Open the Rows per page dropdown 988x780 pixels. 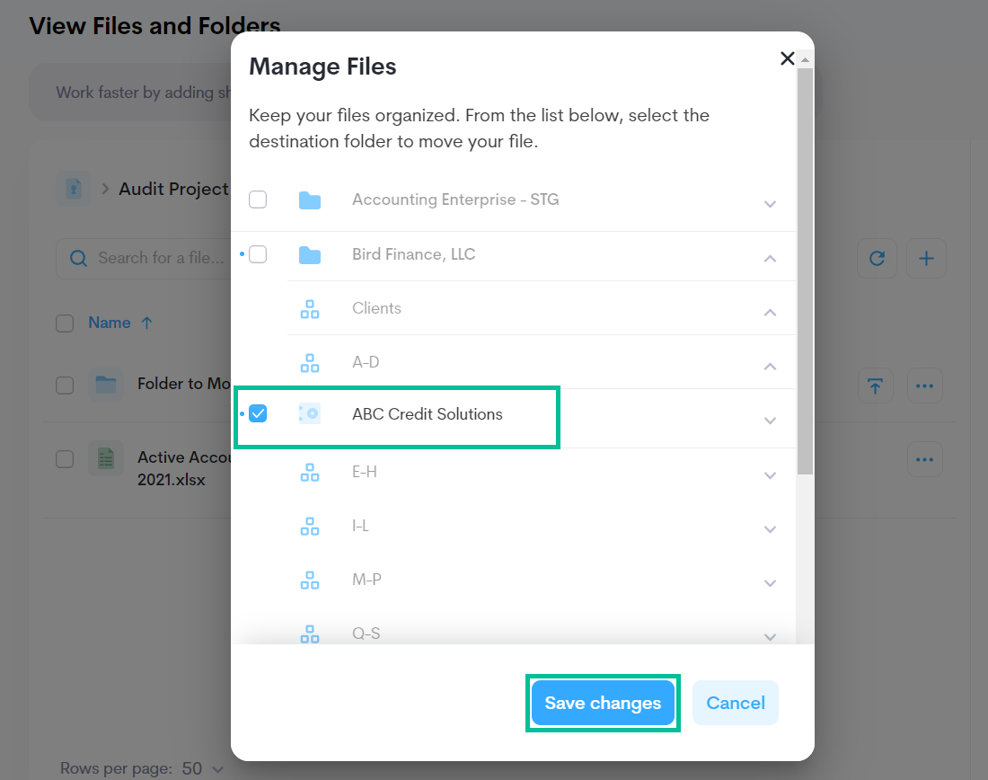coord(202,768)
